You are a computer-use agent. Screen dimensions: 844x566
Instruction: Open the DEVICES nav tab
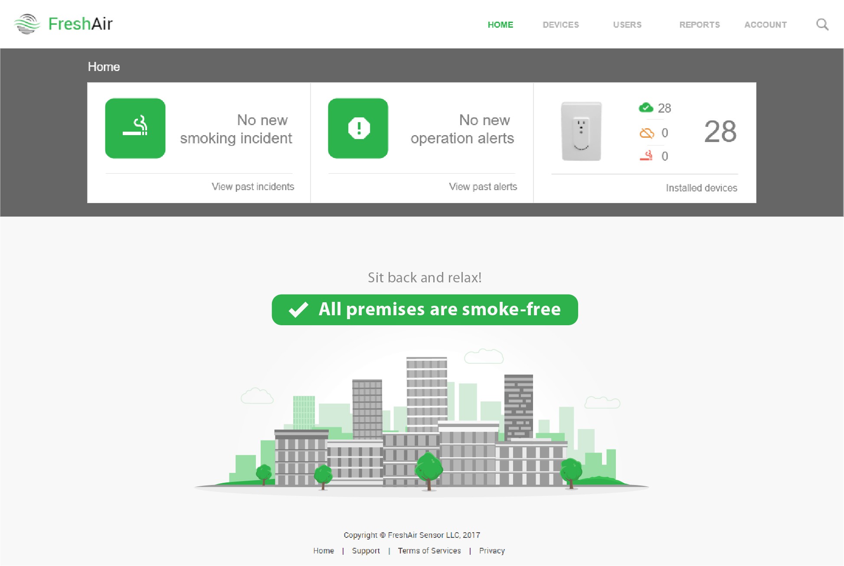560,25
